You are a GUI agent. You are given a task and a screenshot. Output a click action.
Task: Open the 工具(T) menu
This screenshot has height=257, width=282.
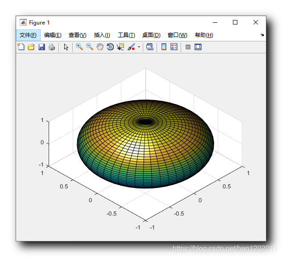coord(126,35)
